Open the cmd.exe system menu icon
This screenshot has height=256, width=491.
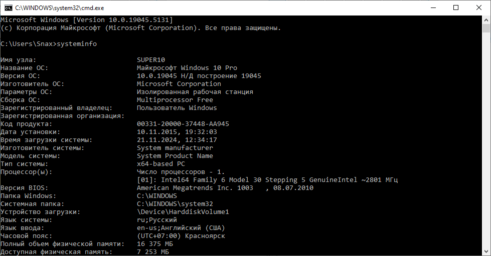(x=8, y=7)
